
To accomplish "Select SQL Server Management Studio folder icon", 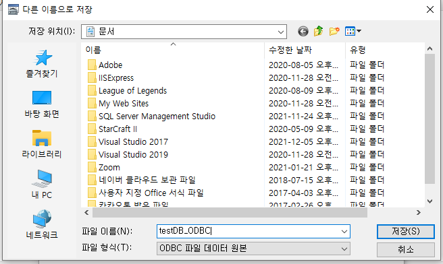I will [92, 116].
